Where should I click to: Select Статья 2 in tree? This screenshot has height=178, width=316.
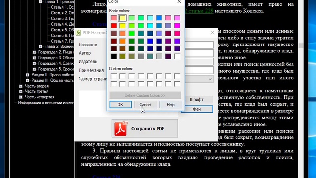[x=62, y=13]
